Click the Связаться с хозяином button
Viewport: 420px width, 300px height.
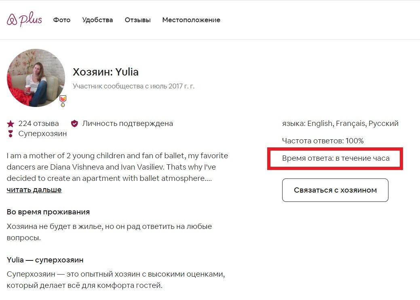(x=335, y=190)
